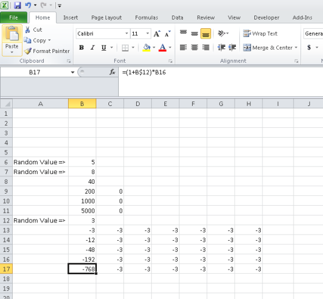The width and height of the screenshot is (323, 299).
Task: Click inside the formula bar text
Action: click(x=144, y=73)
